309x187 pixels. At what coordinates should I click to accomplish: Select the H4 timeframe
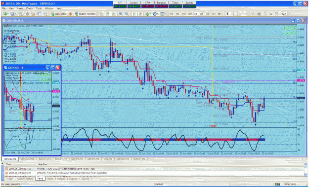pos(202,14)
